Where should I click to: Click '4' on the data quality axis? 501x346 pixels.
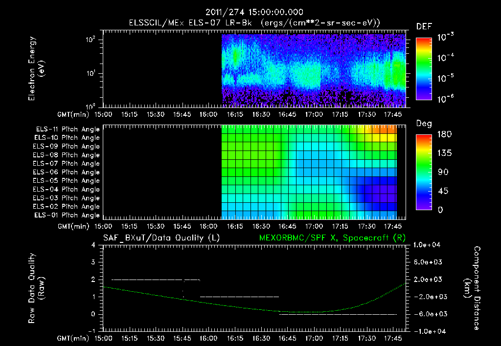coord(93,245)
